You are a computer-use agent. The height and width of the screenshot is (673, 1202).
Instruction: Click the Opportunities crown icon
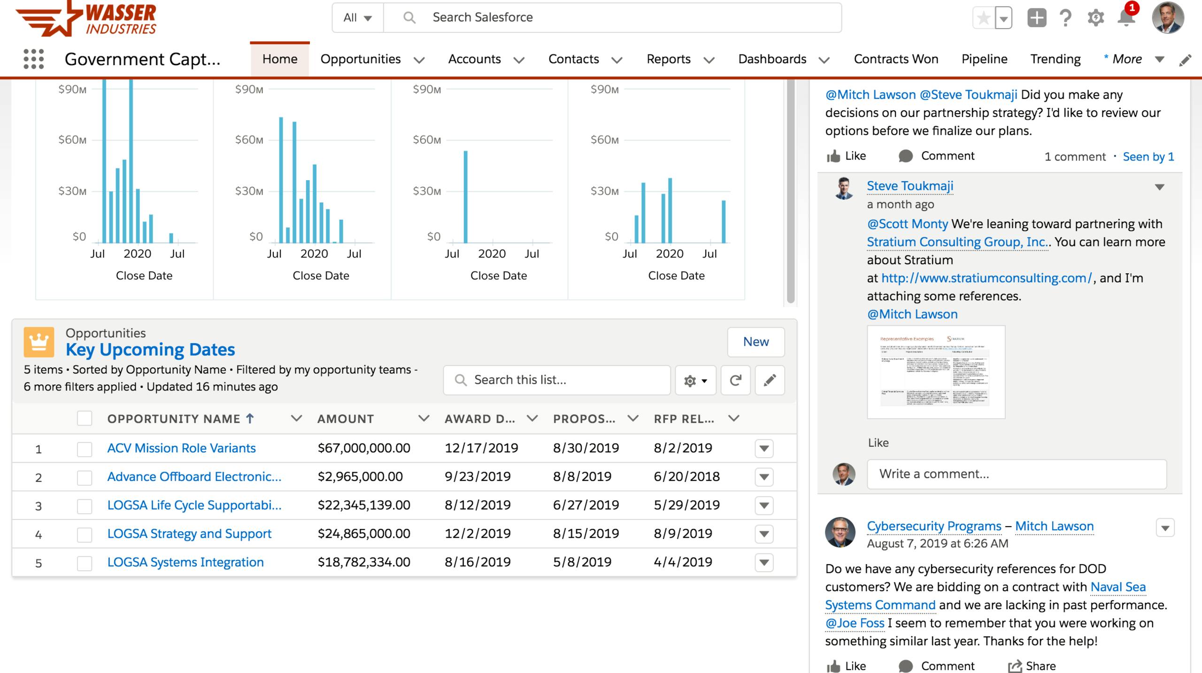tap(39, 342)
